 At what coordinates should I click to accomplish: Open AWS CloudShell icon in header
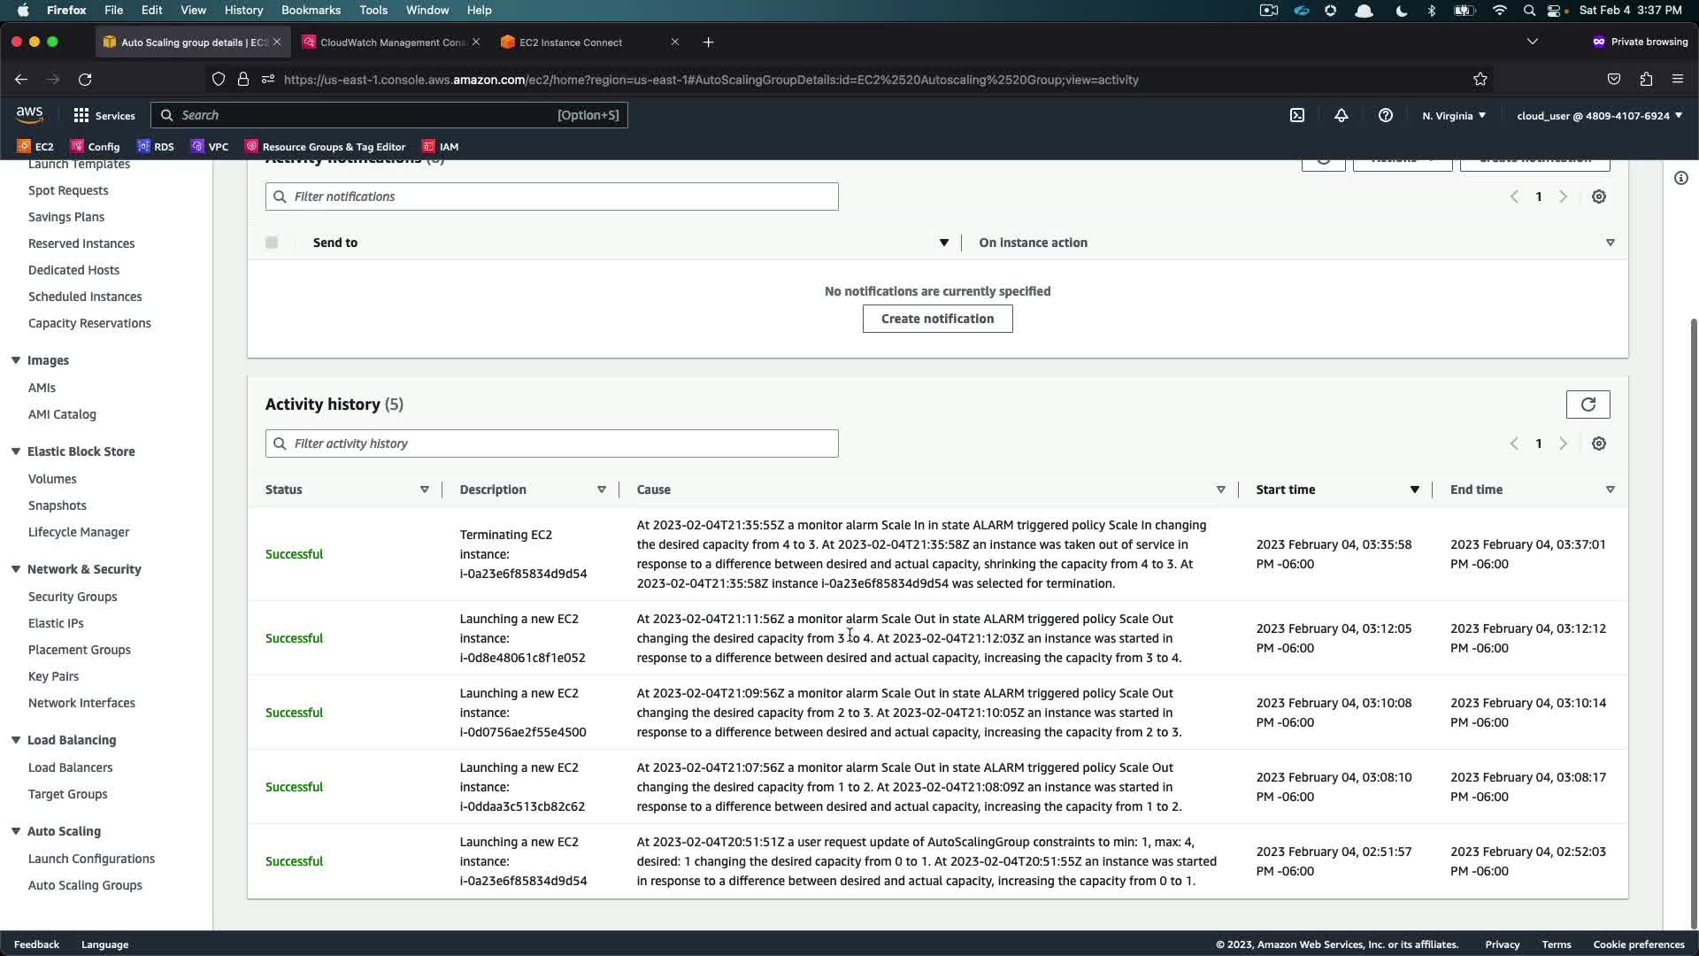click(x=1297, y=115)
